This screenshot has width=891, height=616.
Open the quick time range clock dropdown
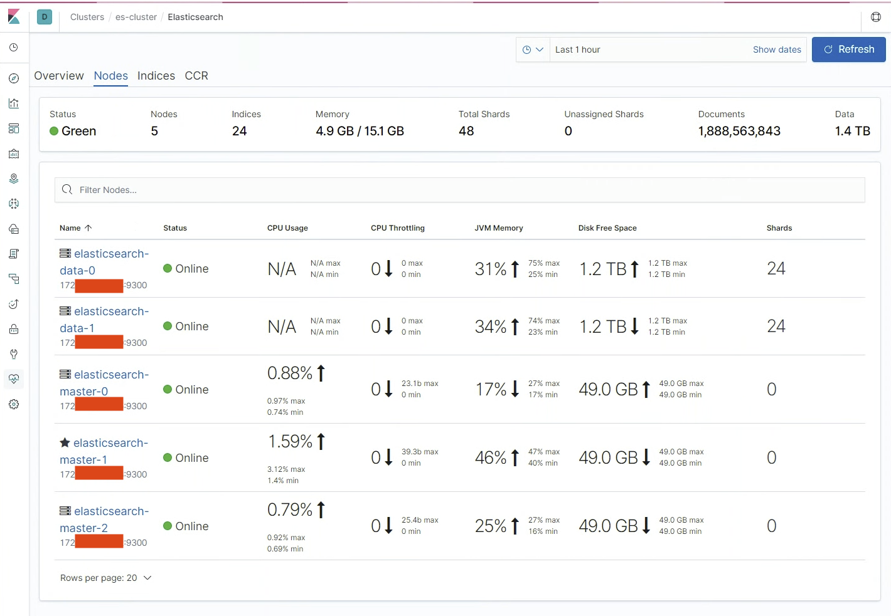[x=533, y=50]
